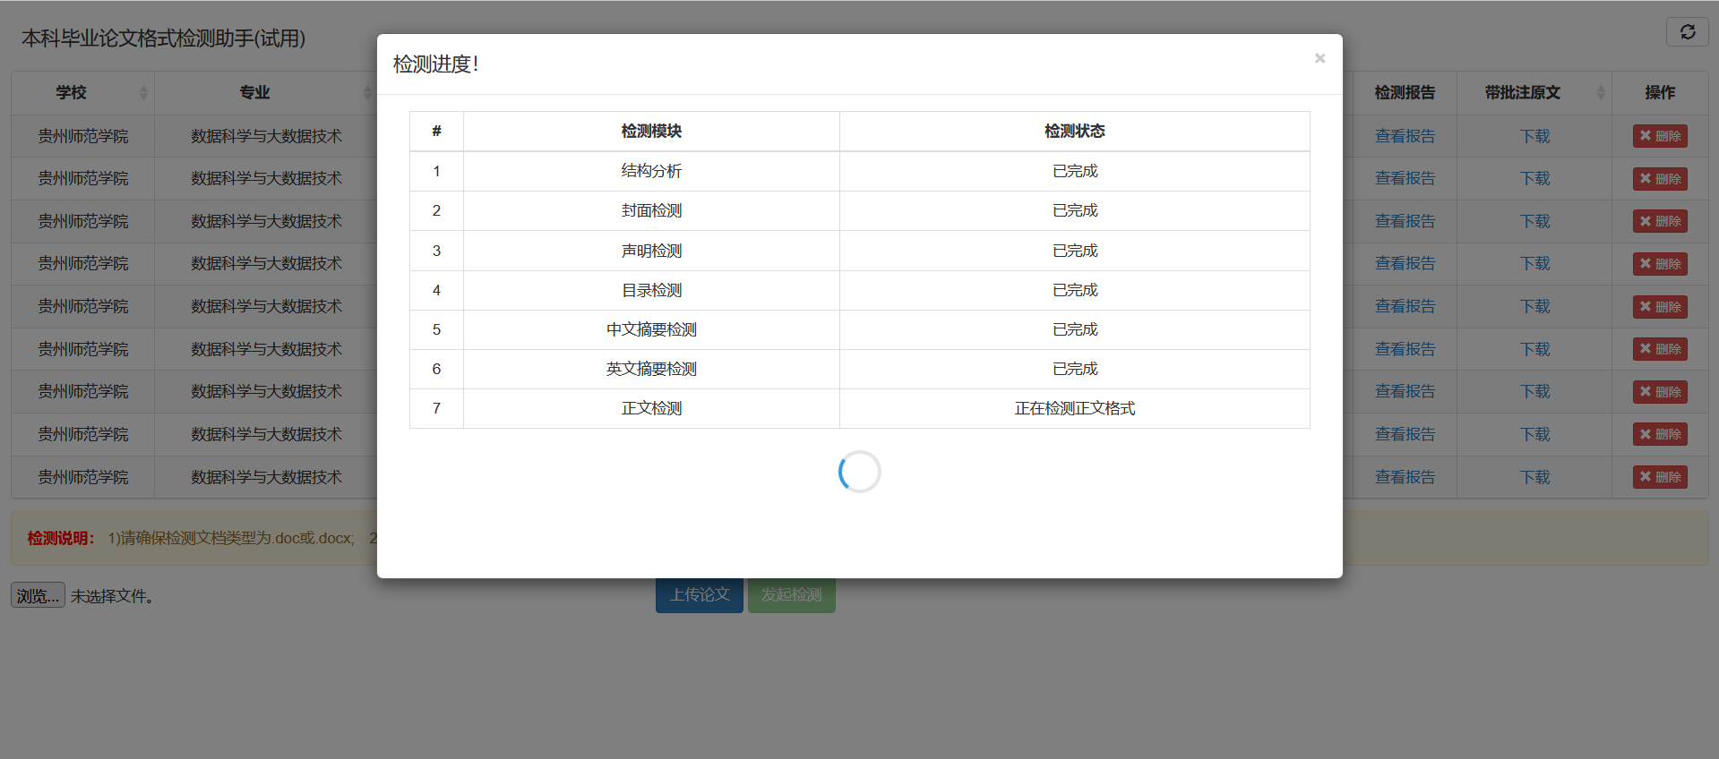This screenshot has width=1719, height=759.
Task: Delete the first row with 删除 button
Action: pyautogui.click(x=1660, y=136)
